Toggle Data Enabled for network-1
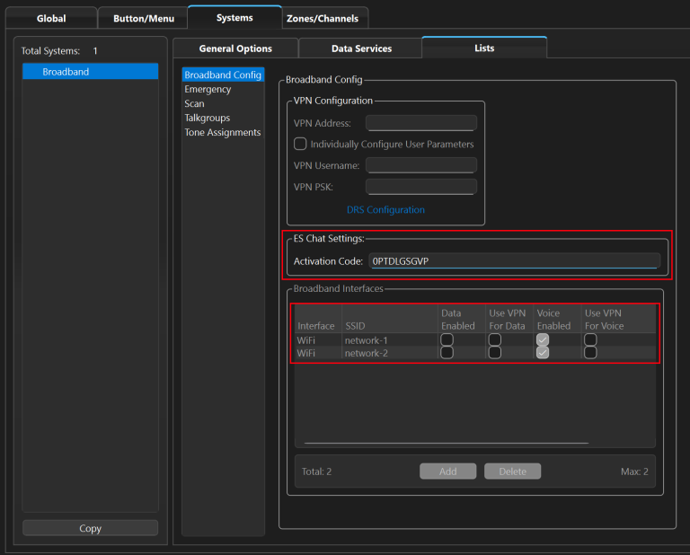This screenshot has height=555, width=690. coord(447,340)
